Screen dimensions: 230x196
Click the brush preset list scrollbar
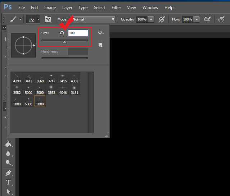click(x=91, y=102)
